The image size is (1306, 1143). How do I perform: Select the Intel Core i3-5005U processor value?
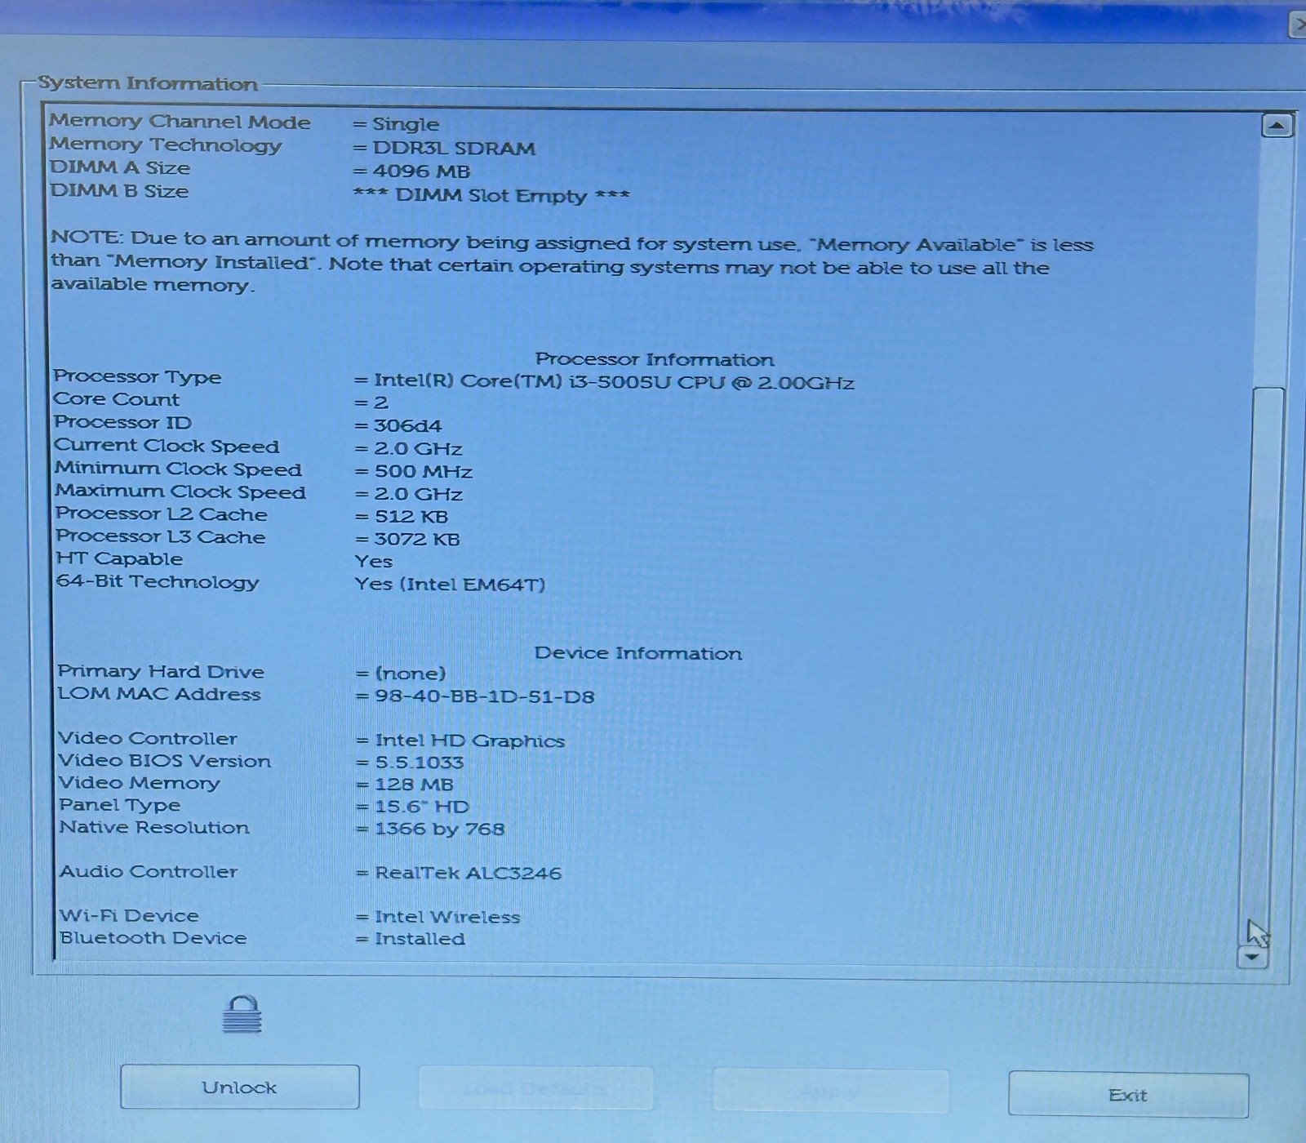614,382
